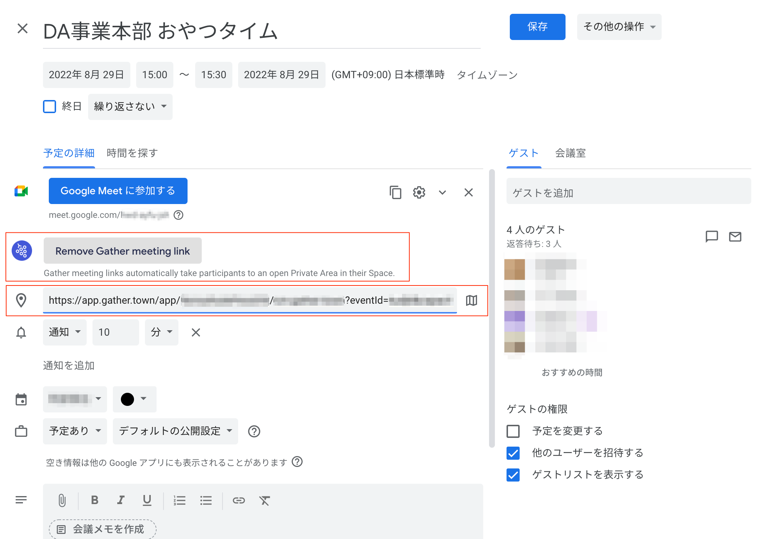The image size is (772, 539).
Task: Switch to the 会議室 tab
Action: click(570, 153)
